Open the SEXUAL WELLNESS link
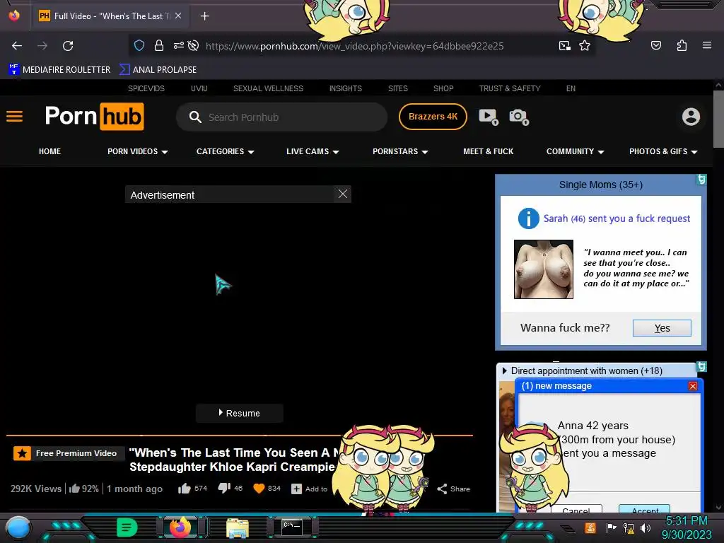The height and width of the screenshot is (543, 724). tap(268, 88)
